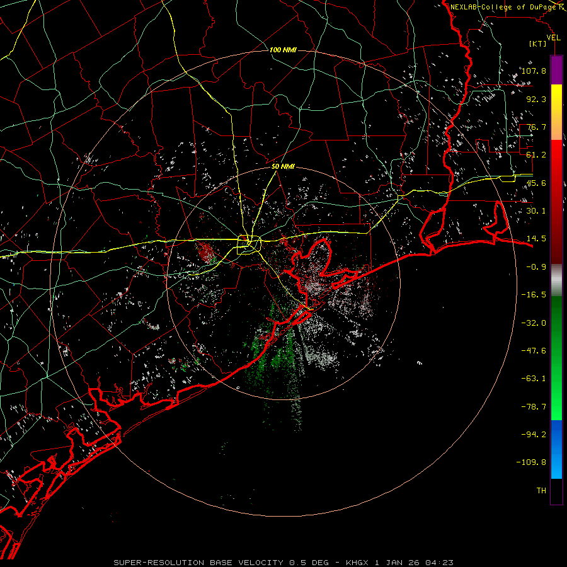Image resolution: width=567 pixels, height=567 pixels.
Task: Select the -47.6 velocity scale value
Action: coord(534,351)
